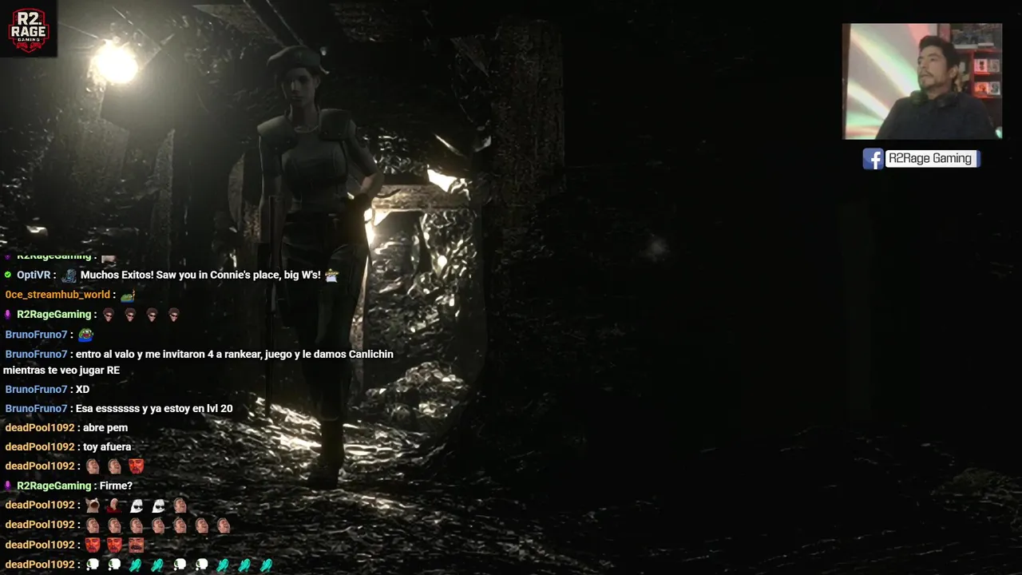
Task: Click the first white ghost emote by deadPool1092
Action: 137,506
